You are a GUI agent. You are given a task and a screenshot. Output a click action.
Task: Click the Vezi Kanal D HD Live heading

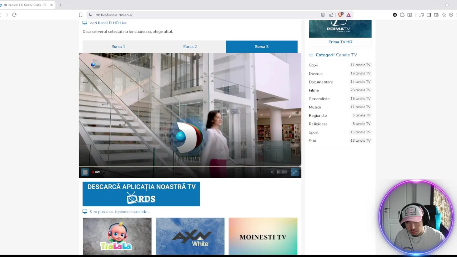(x=108, y=23)
